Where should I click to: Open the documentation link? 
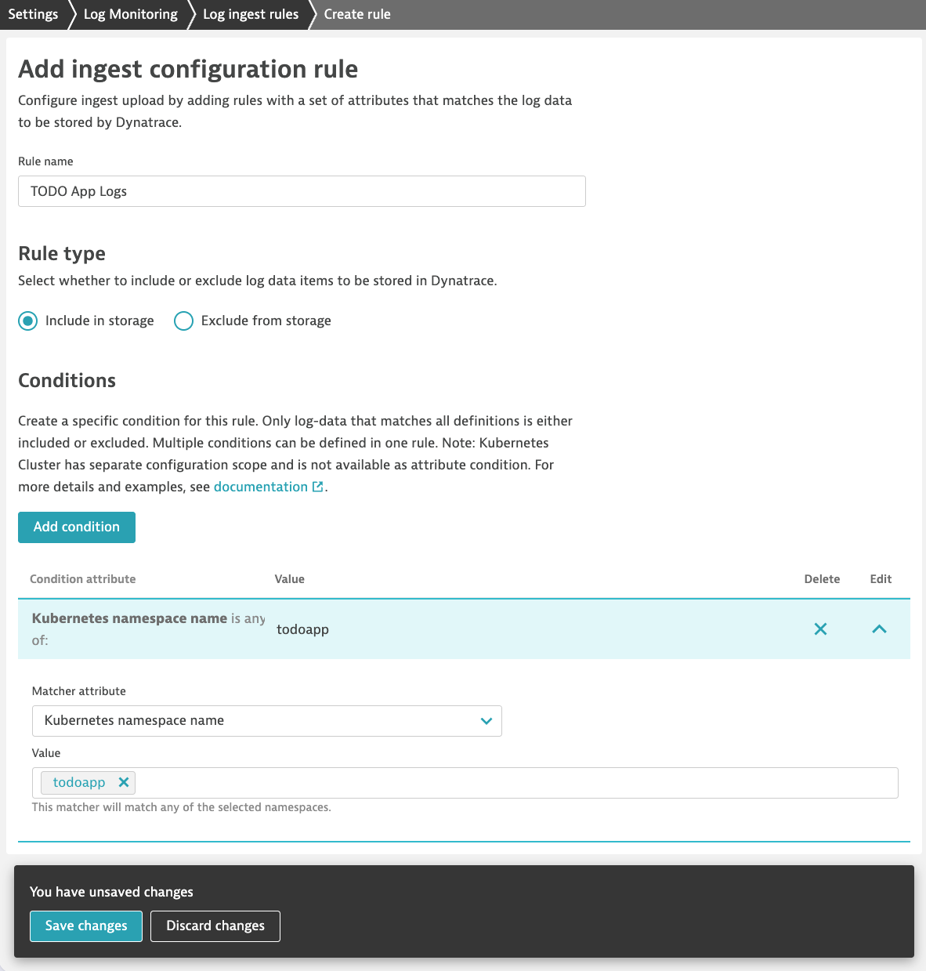(x=260, y=486)
